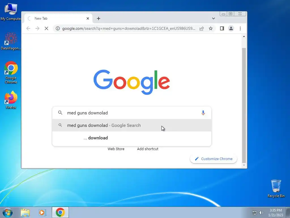The height and width of the screenshot is (218, 290).
Task: Select Google Chrome desktop shortcut
Action: (x=11, y=72)
